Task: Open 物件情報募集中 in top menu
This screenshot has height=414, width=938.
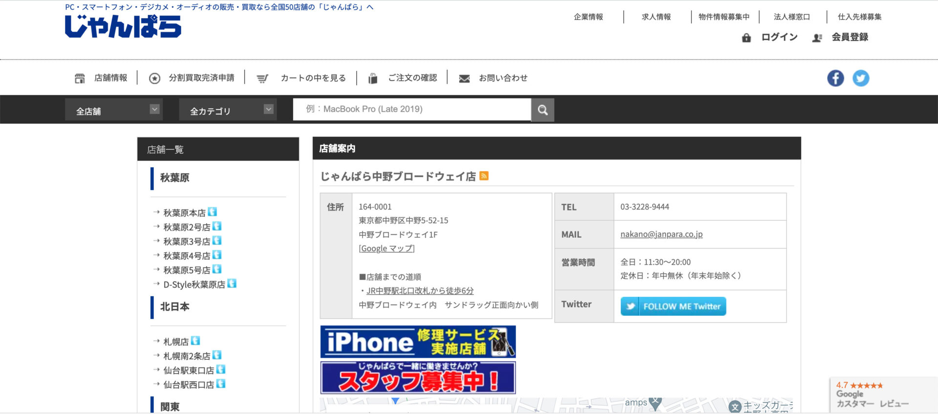Action: 724,17
